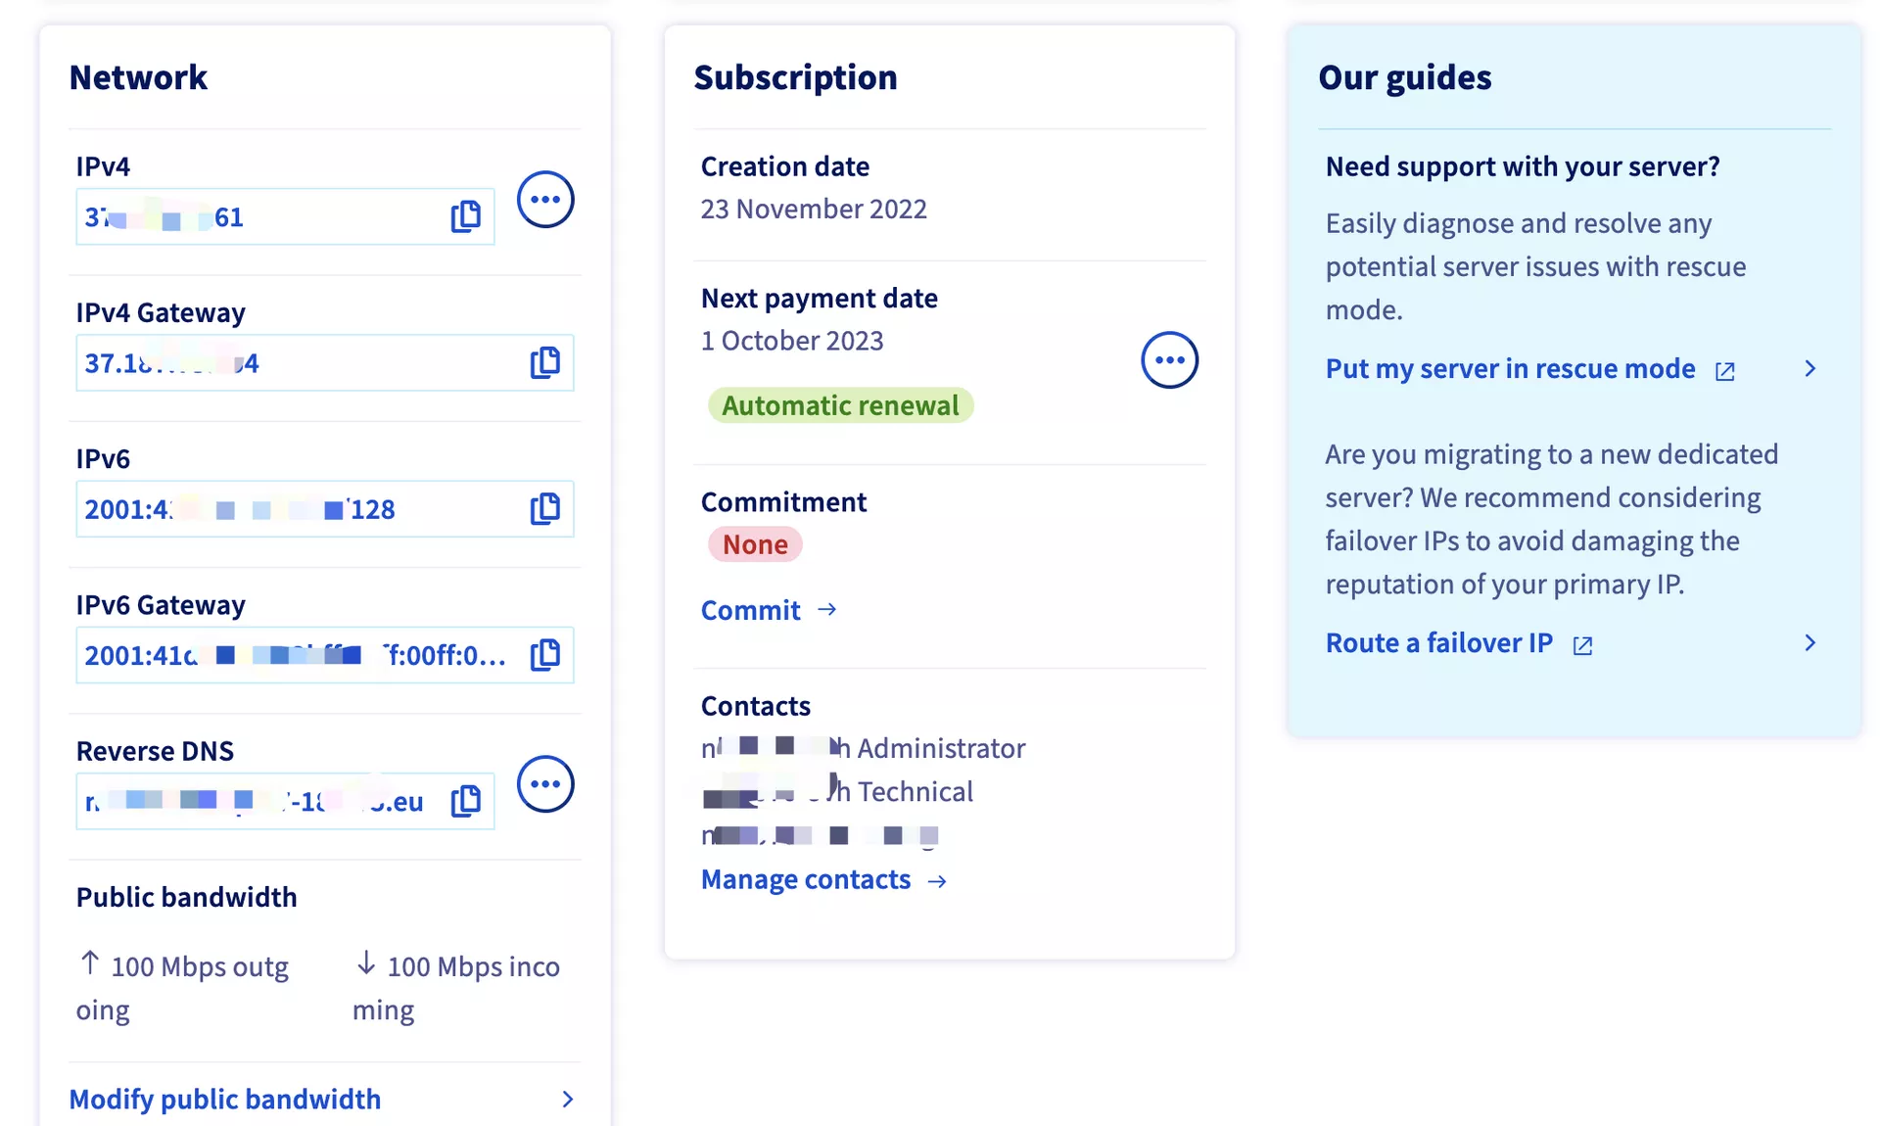The width and height of the screenshot is (1880, 1126).
Task: Click the external link icon beside rescue mode
Action: click(x=1725, y=371)
